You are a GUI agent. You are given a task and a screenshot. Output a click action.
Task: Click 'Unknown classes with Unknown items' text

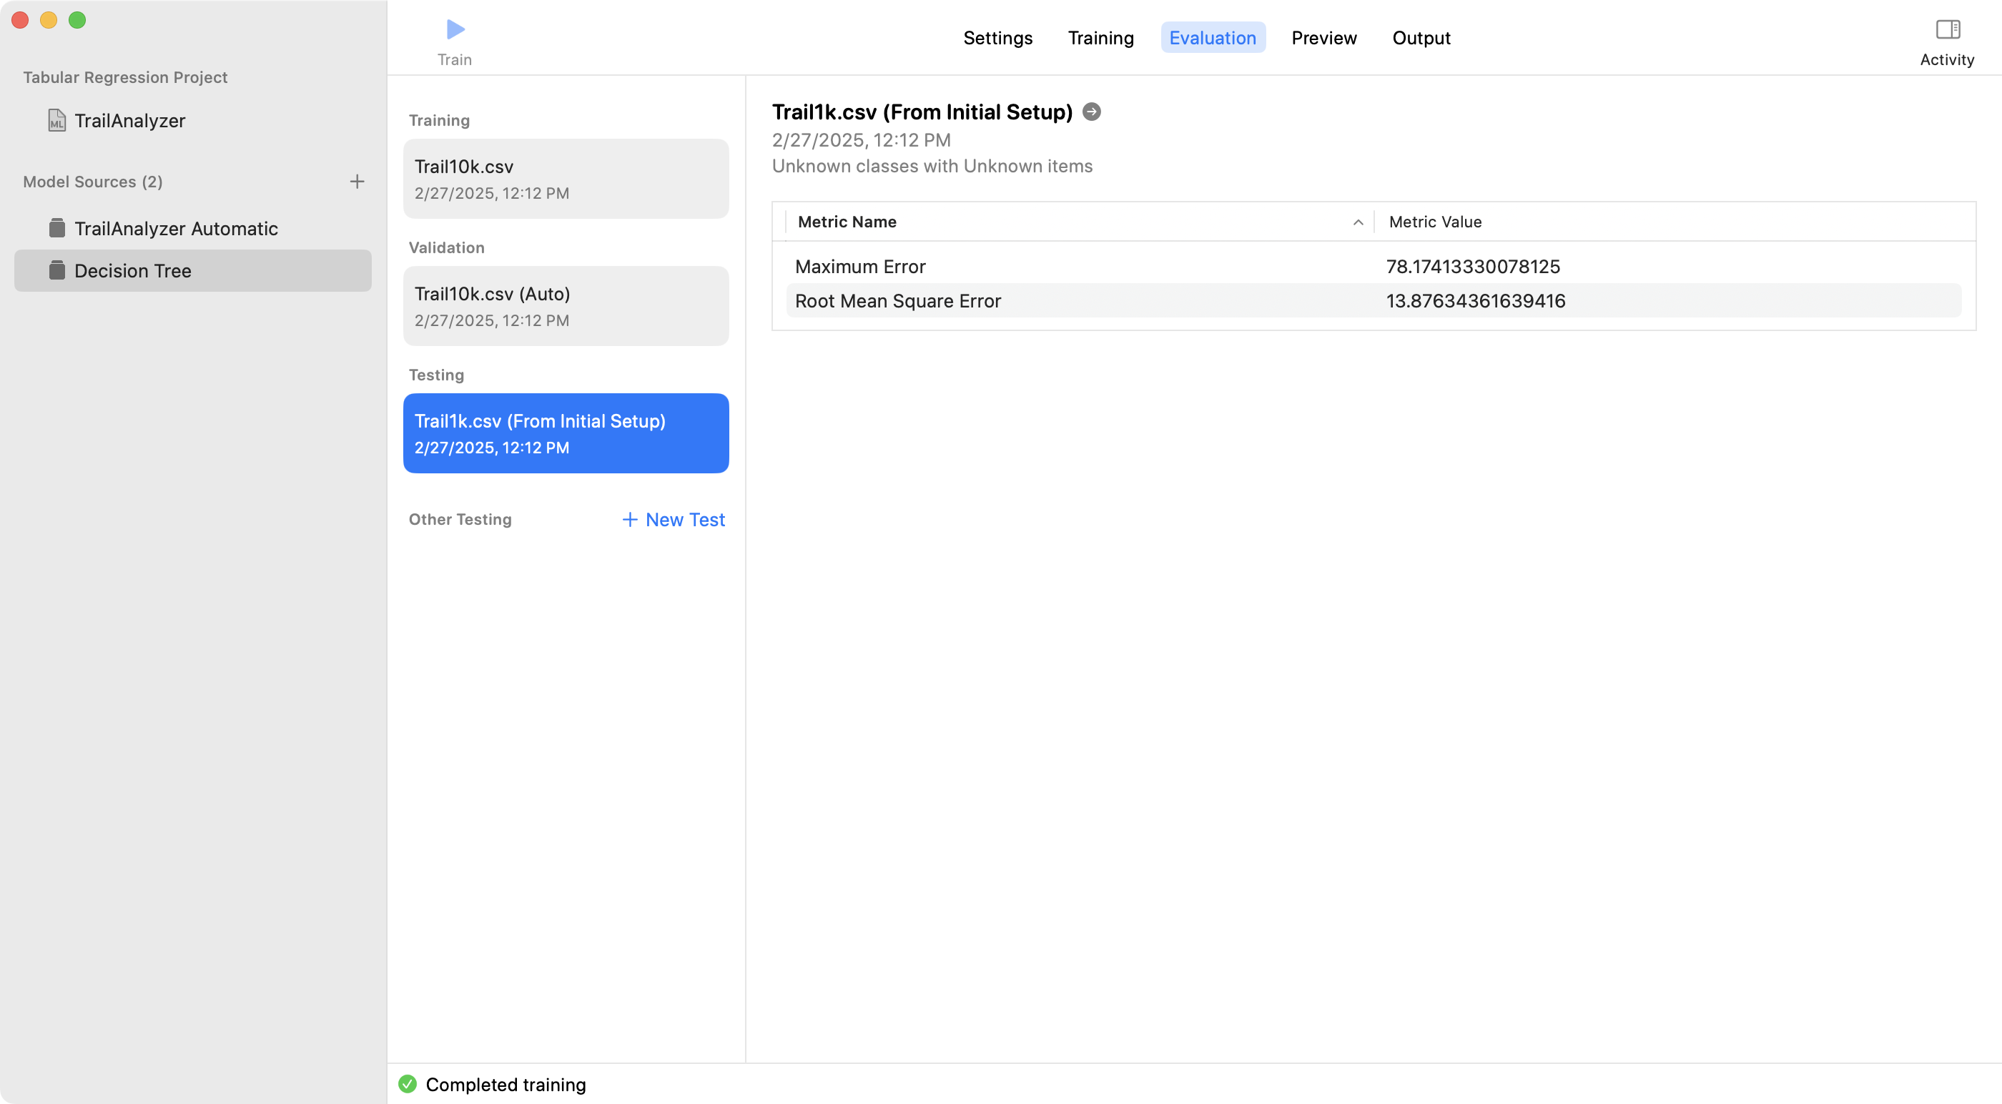coord(932,166)
